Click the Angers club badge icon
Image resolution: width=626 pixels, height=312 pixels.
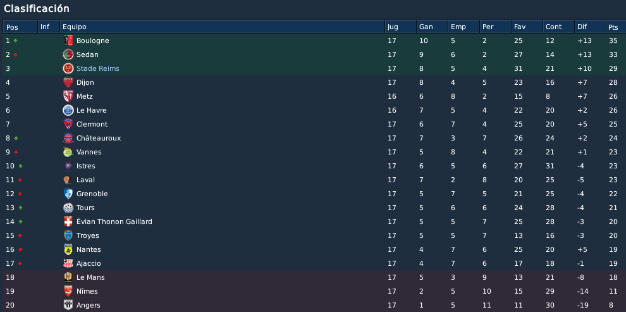[68, 305]
